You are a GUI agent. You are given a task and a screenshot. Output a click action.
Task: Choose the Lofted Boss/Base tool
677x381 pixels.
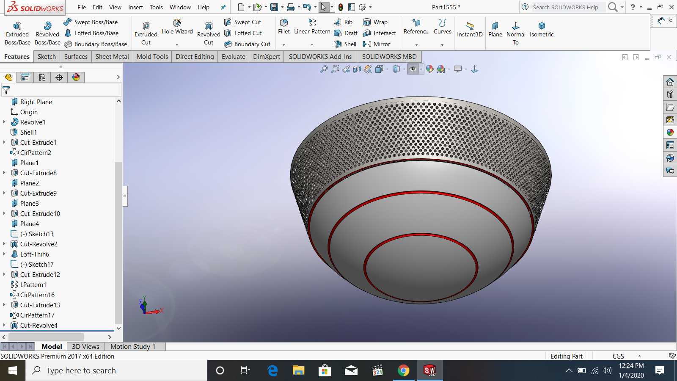click(91, 33)
